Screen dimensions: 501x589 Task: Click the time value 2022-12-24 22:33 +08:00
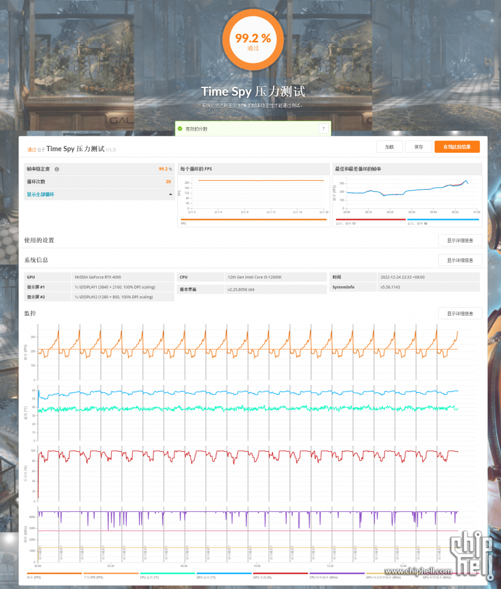402,277
